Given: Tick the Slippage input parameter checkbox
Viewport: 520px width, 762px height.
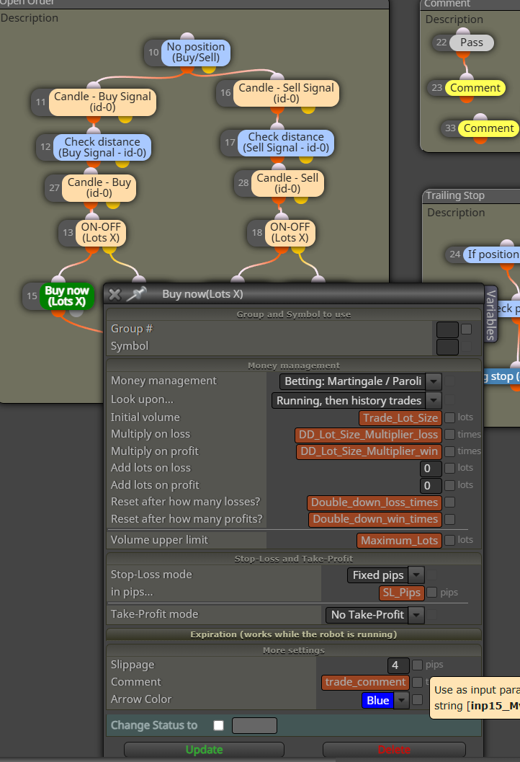Looking at the screenshot, I should 417,665.
